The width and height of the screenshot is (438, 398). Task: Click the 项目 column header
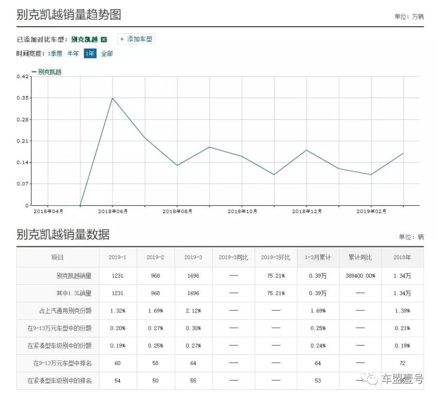click(58, 257)
